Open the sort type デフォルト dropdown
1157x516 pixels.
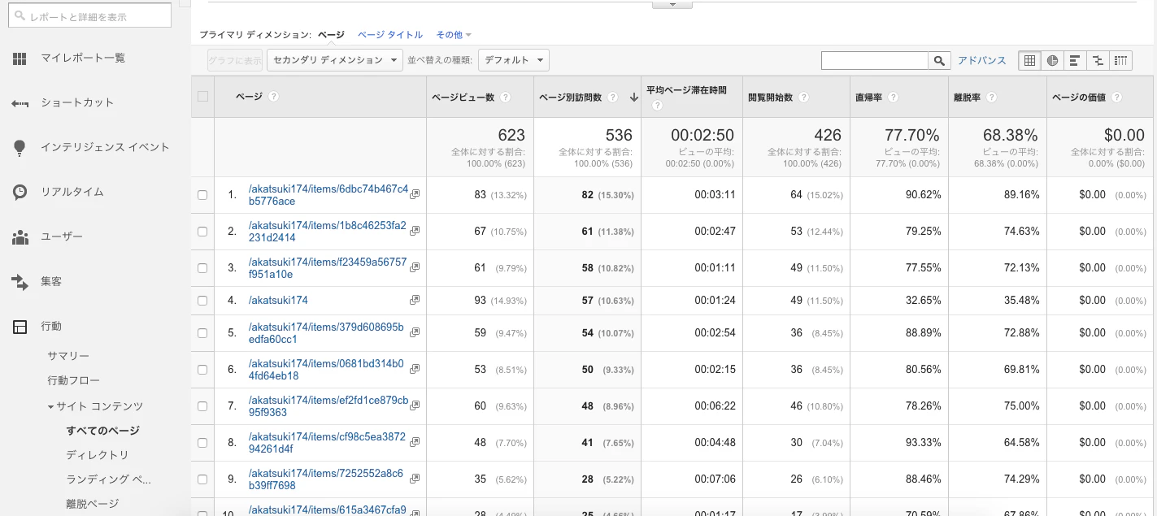514,60
